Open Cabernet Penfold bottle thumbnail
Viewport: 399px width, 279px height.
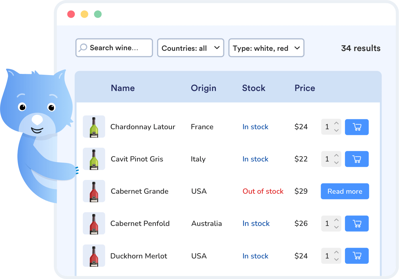pyautogui.click(x=94, y=223)
